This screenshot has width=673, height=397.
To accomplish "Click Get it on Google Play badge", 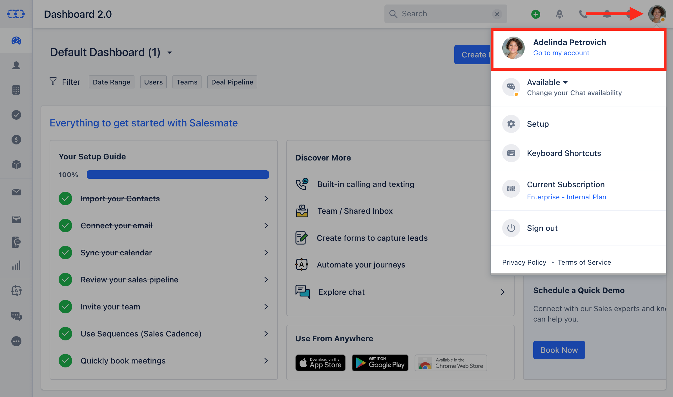I will pos(380,363).
